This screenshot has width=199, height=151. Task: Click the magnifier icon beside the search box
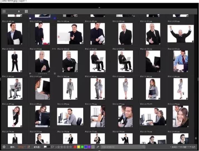(98, 147)
